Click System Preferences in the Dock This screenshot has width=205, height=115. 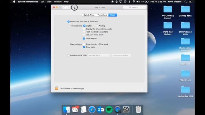(126, 110)
